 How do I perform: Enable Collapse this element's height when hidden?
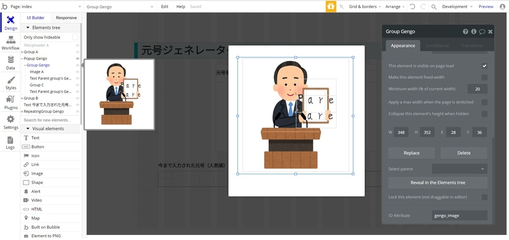(484, 114)
